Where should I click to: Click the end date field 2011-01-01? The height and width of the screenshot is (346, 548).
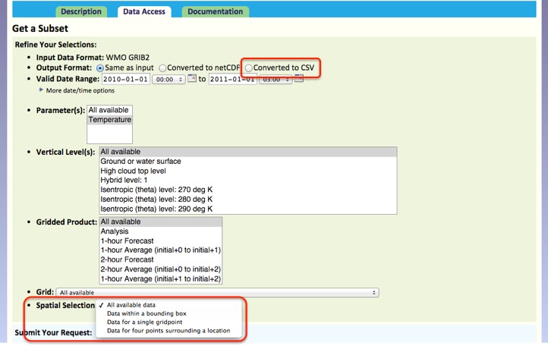233,80
